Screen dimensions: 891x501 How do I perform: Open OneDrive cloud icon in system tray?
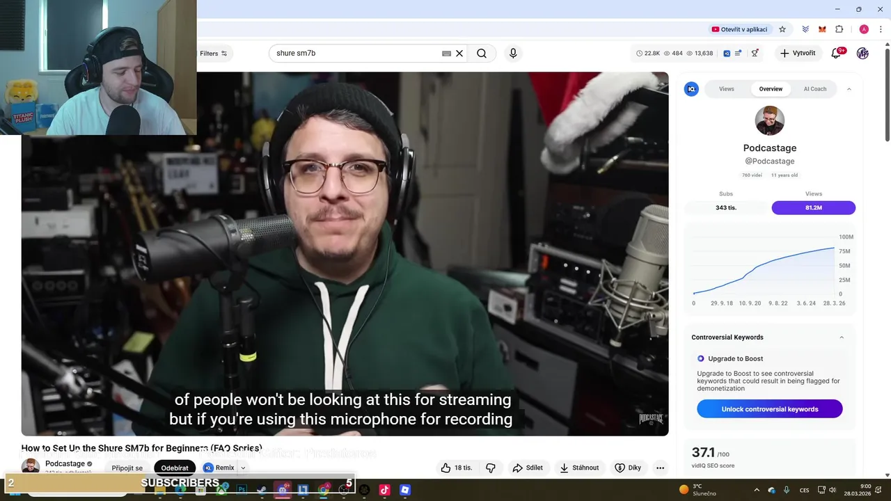click(x=771, y=490)
